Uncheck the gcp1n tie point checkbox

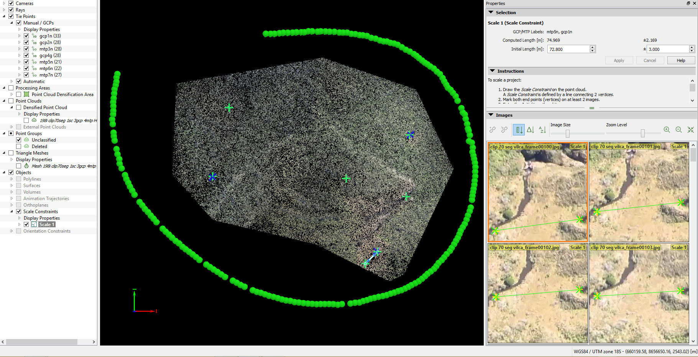26,36
